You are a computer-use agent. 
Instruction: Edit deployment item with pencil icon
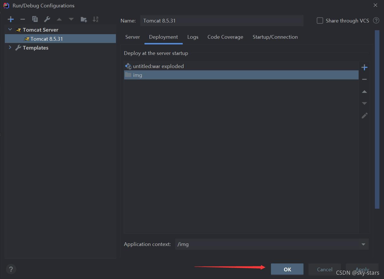(x=365, y=116)
